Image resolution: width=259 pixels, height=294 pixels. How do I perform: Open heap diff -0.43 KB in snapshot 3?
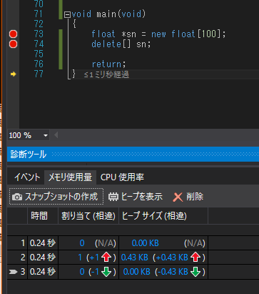tap(173, 272)
